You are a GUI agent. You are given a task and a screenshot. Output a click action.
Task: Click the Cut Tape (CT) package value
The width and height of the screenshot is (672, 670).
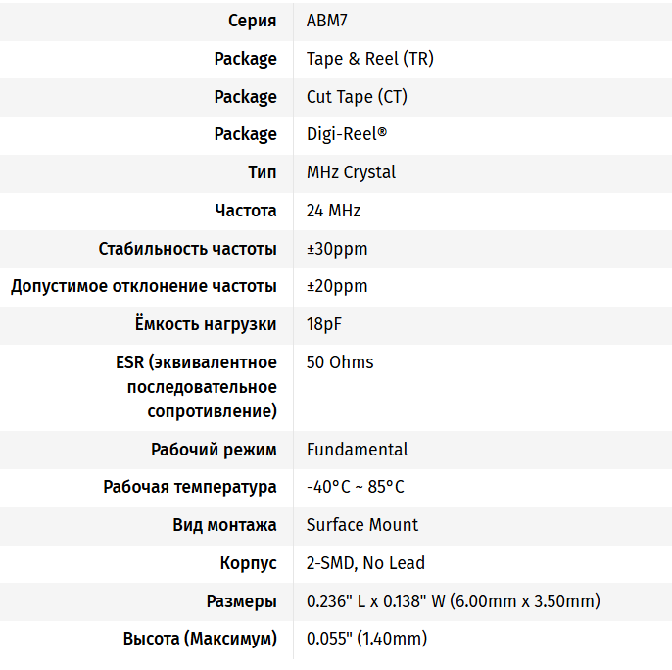tap(357, 97)
